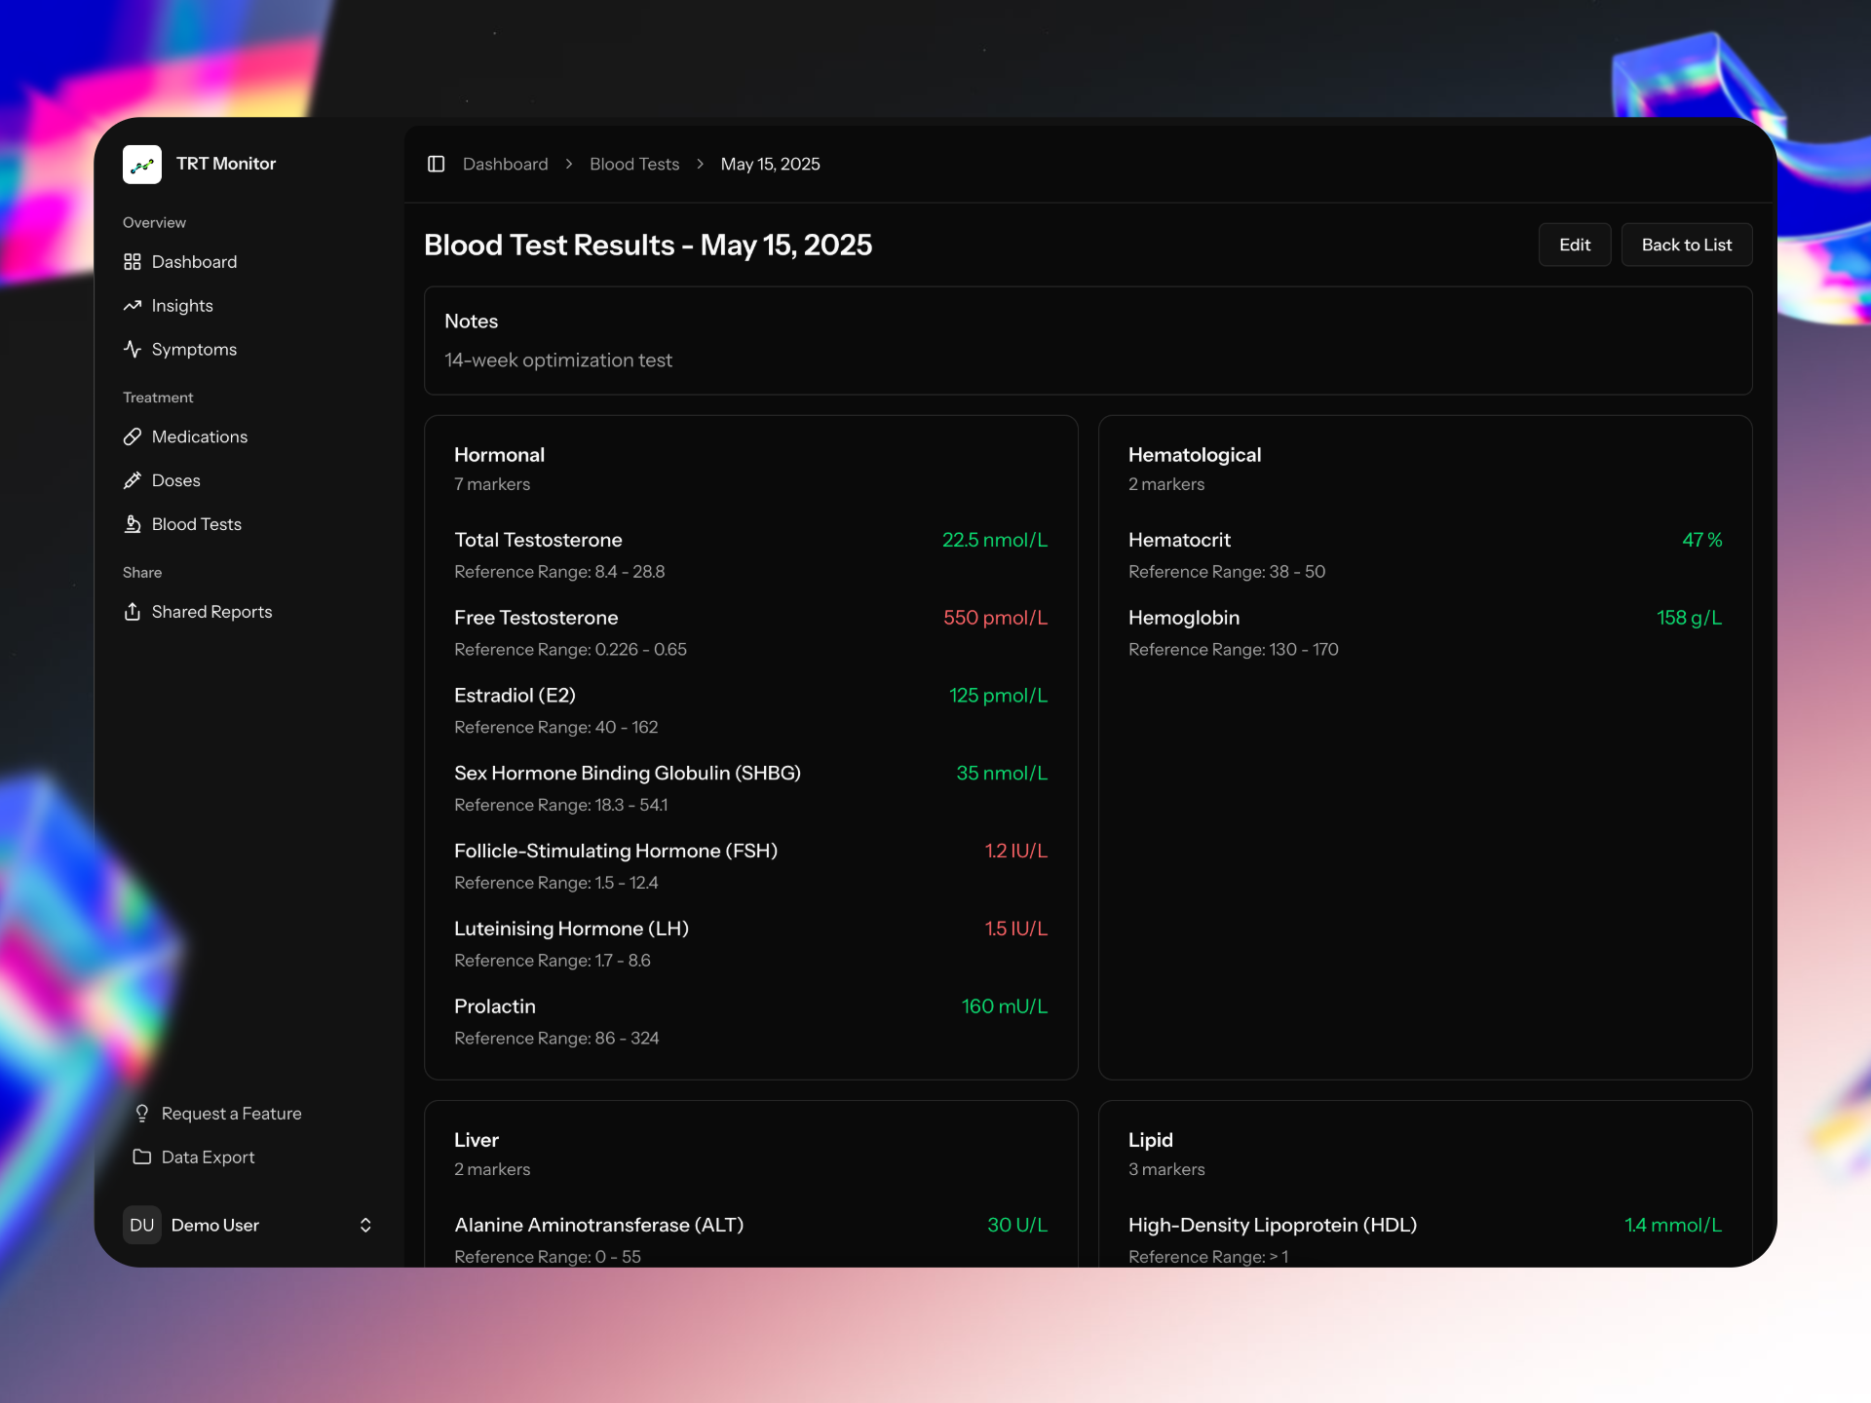Click the Insights trend arrow icon
This screenshot has width=1871, height=1403.
pos(133,306)
